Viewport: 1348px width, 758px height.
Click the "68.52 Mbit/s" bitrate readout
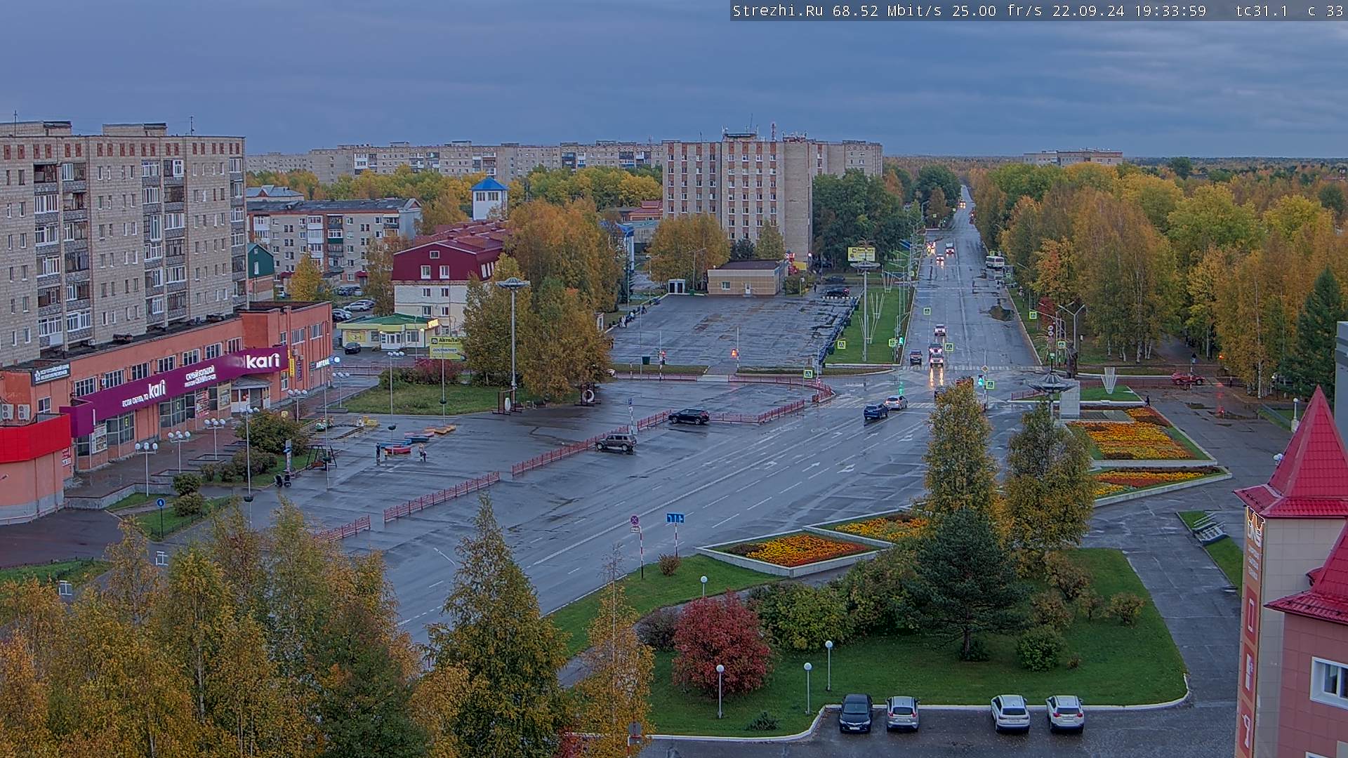click(x=887, y=11)
